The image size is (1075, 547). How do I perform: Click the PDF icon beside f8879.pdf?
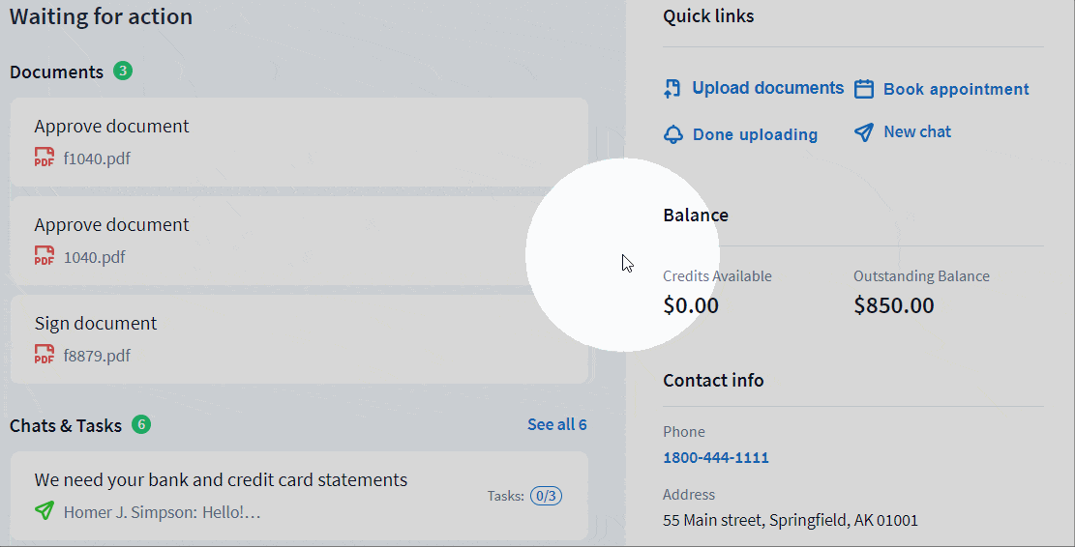(45, 355)
